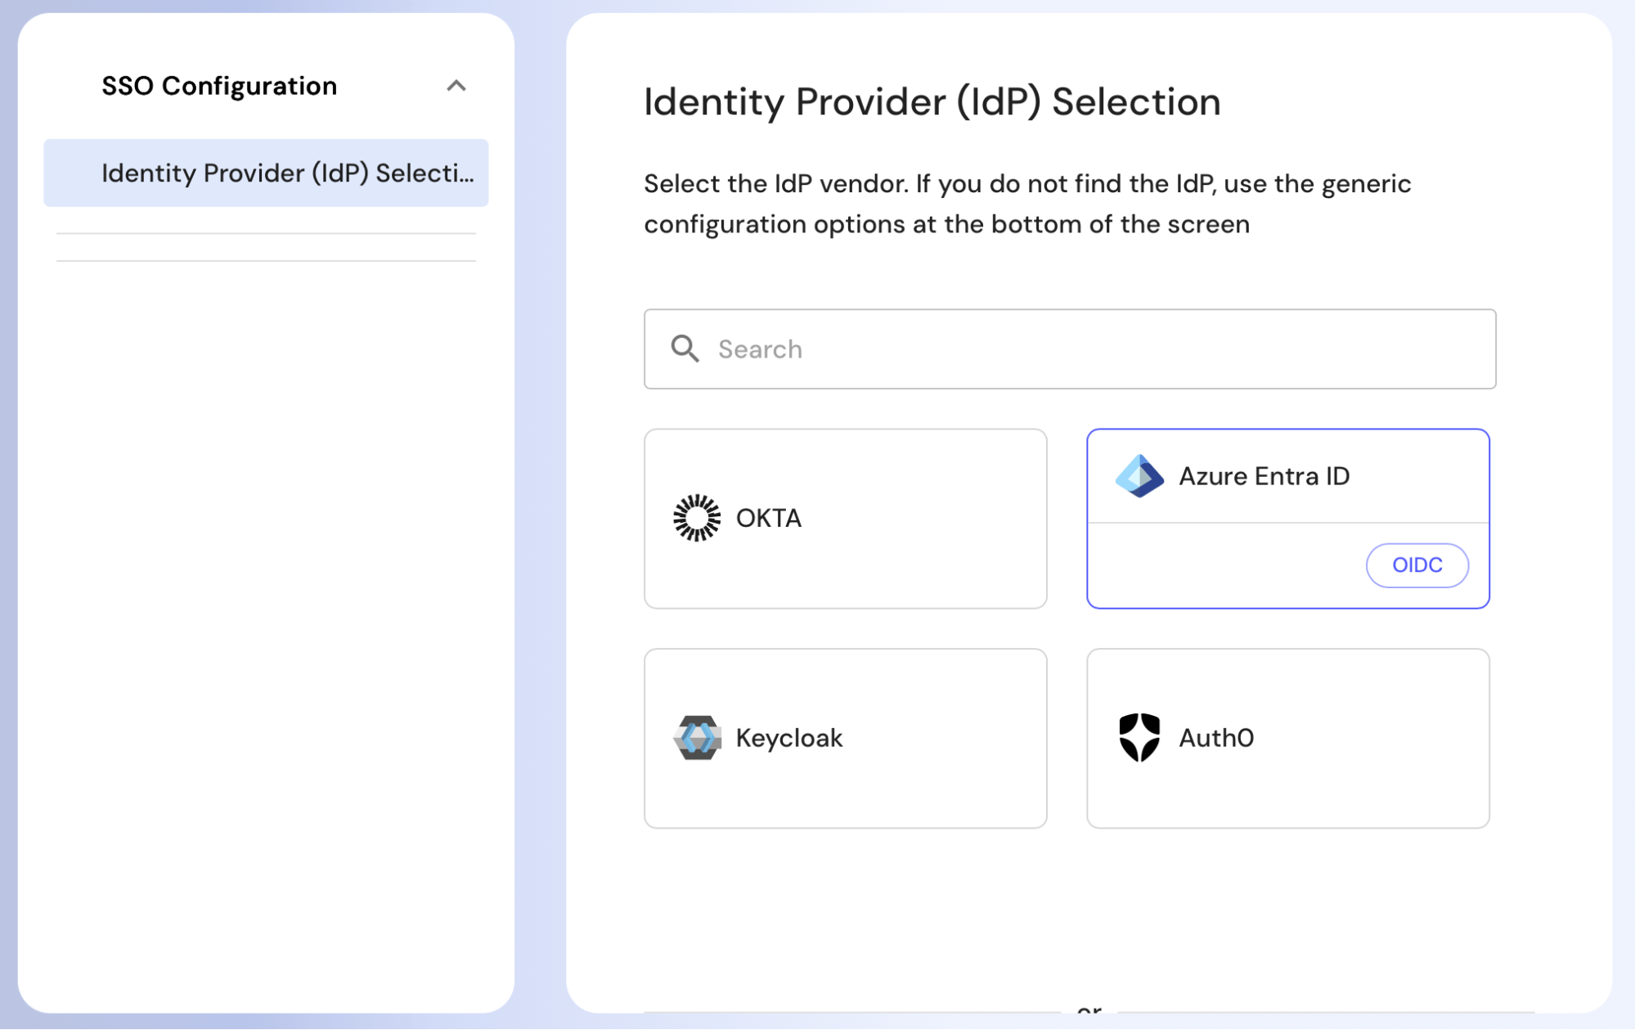Screen dimensions: 1635x1030
Task: Select the OKTA provider card
Action: (x=845, y=519)
